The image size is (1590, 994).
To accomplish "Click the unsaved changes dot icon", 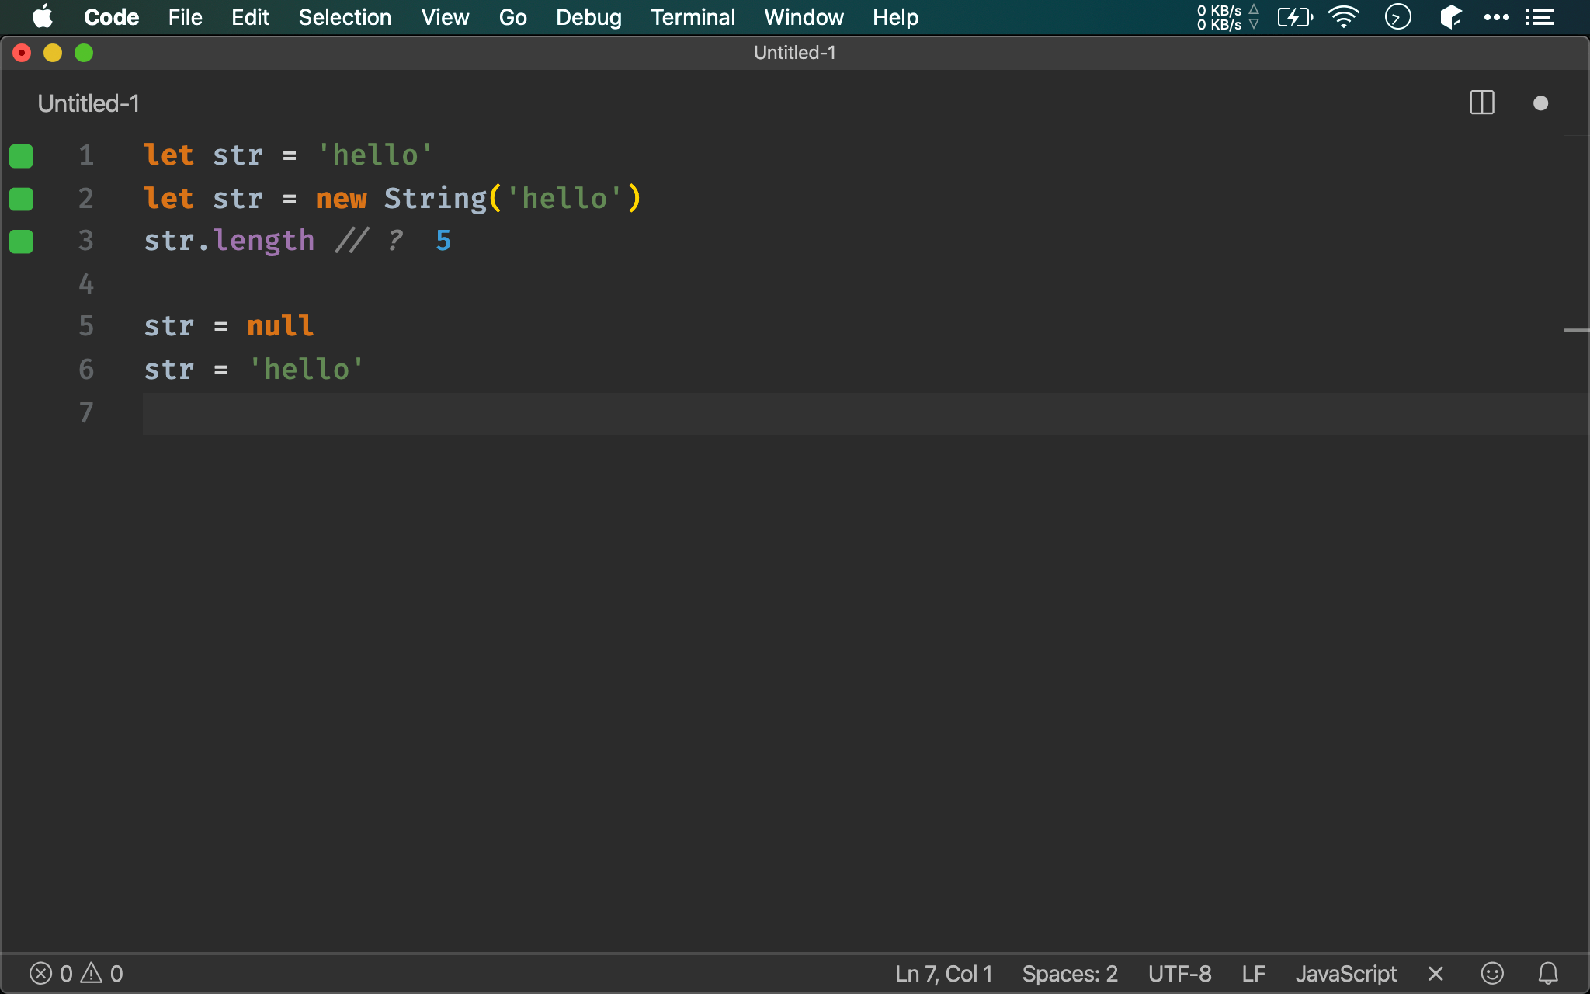I will 1540,103.
